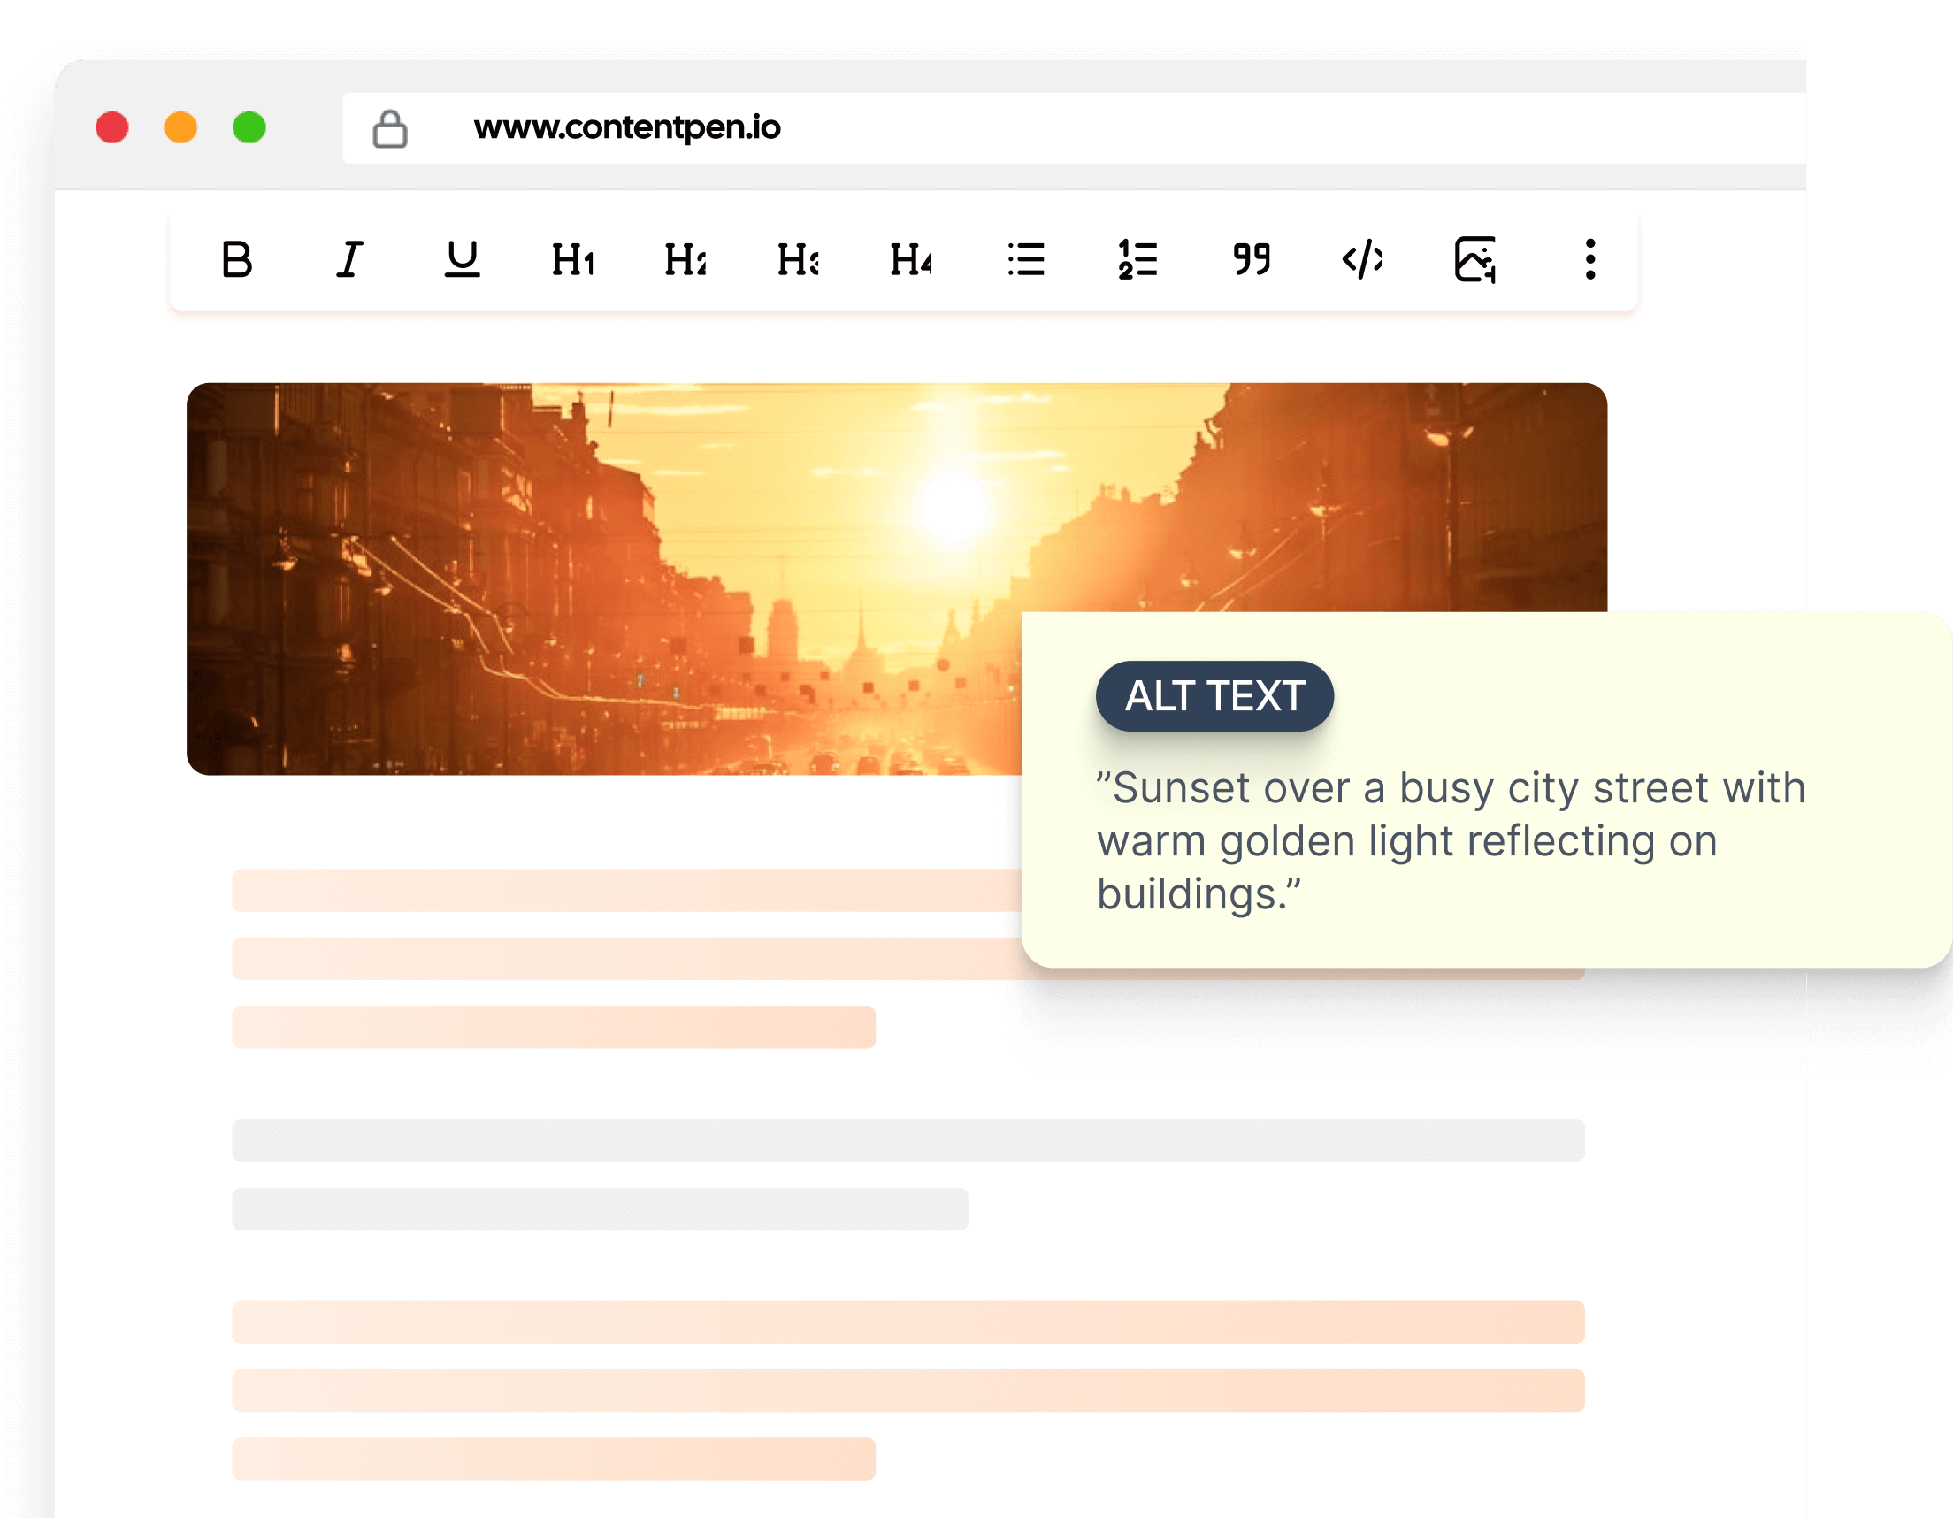This screenshot has width=1953, height=1518.
Task: Insert a code block
Action: coord(1363,261)
